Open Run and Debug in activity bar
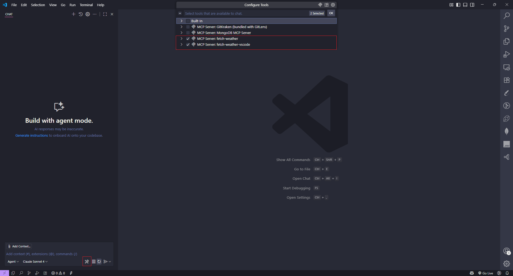The width and height of the screenshot is (513, 276). [507, 54]
